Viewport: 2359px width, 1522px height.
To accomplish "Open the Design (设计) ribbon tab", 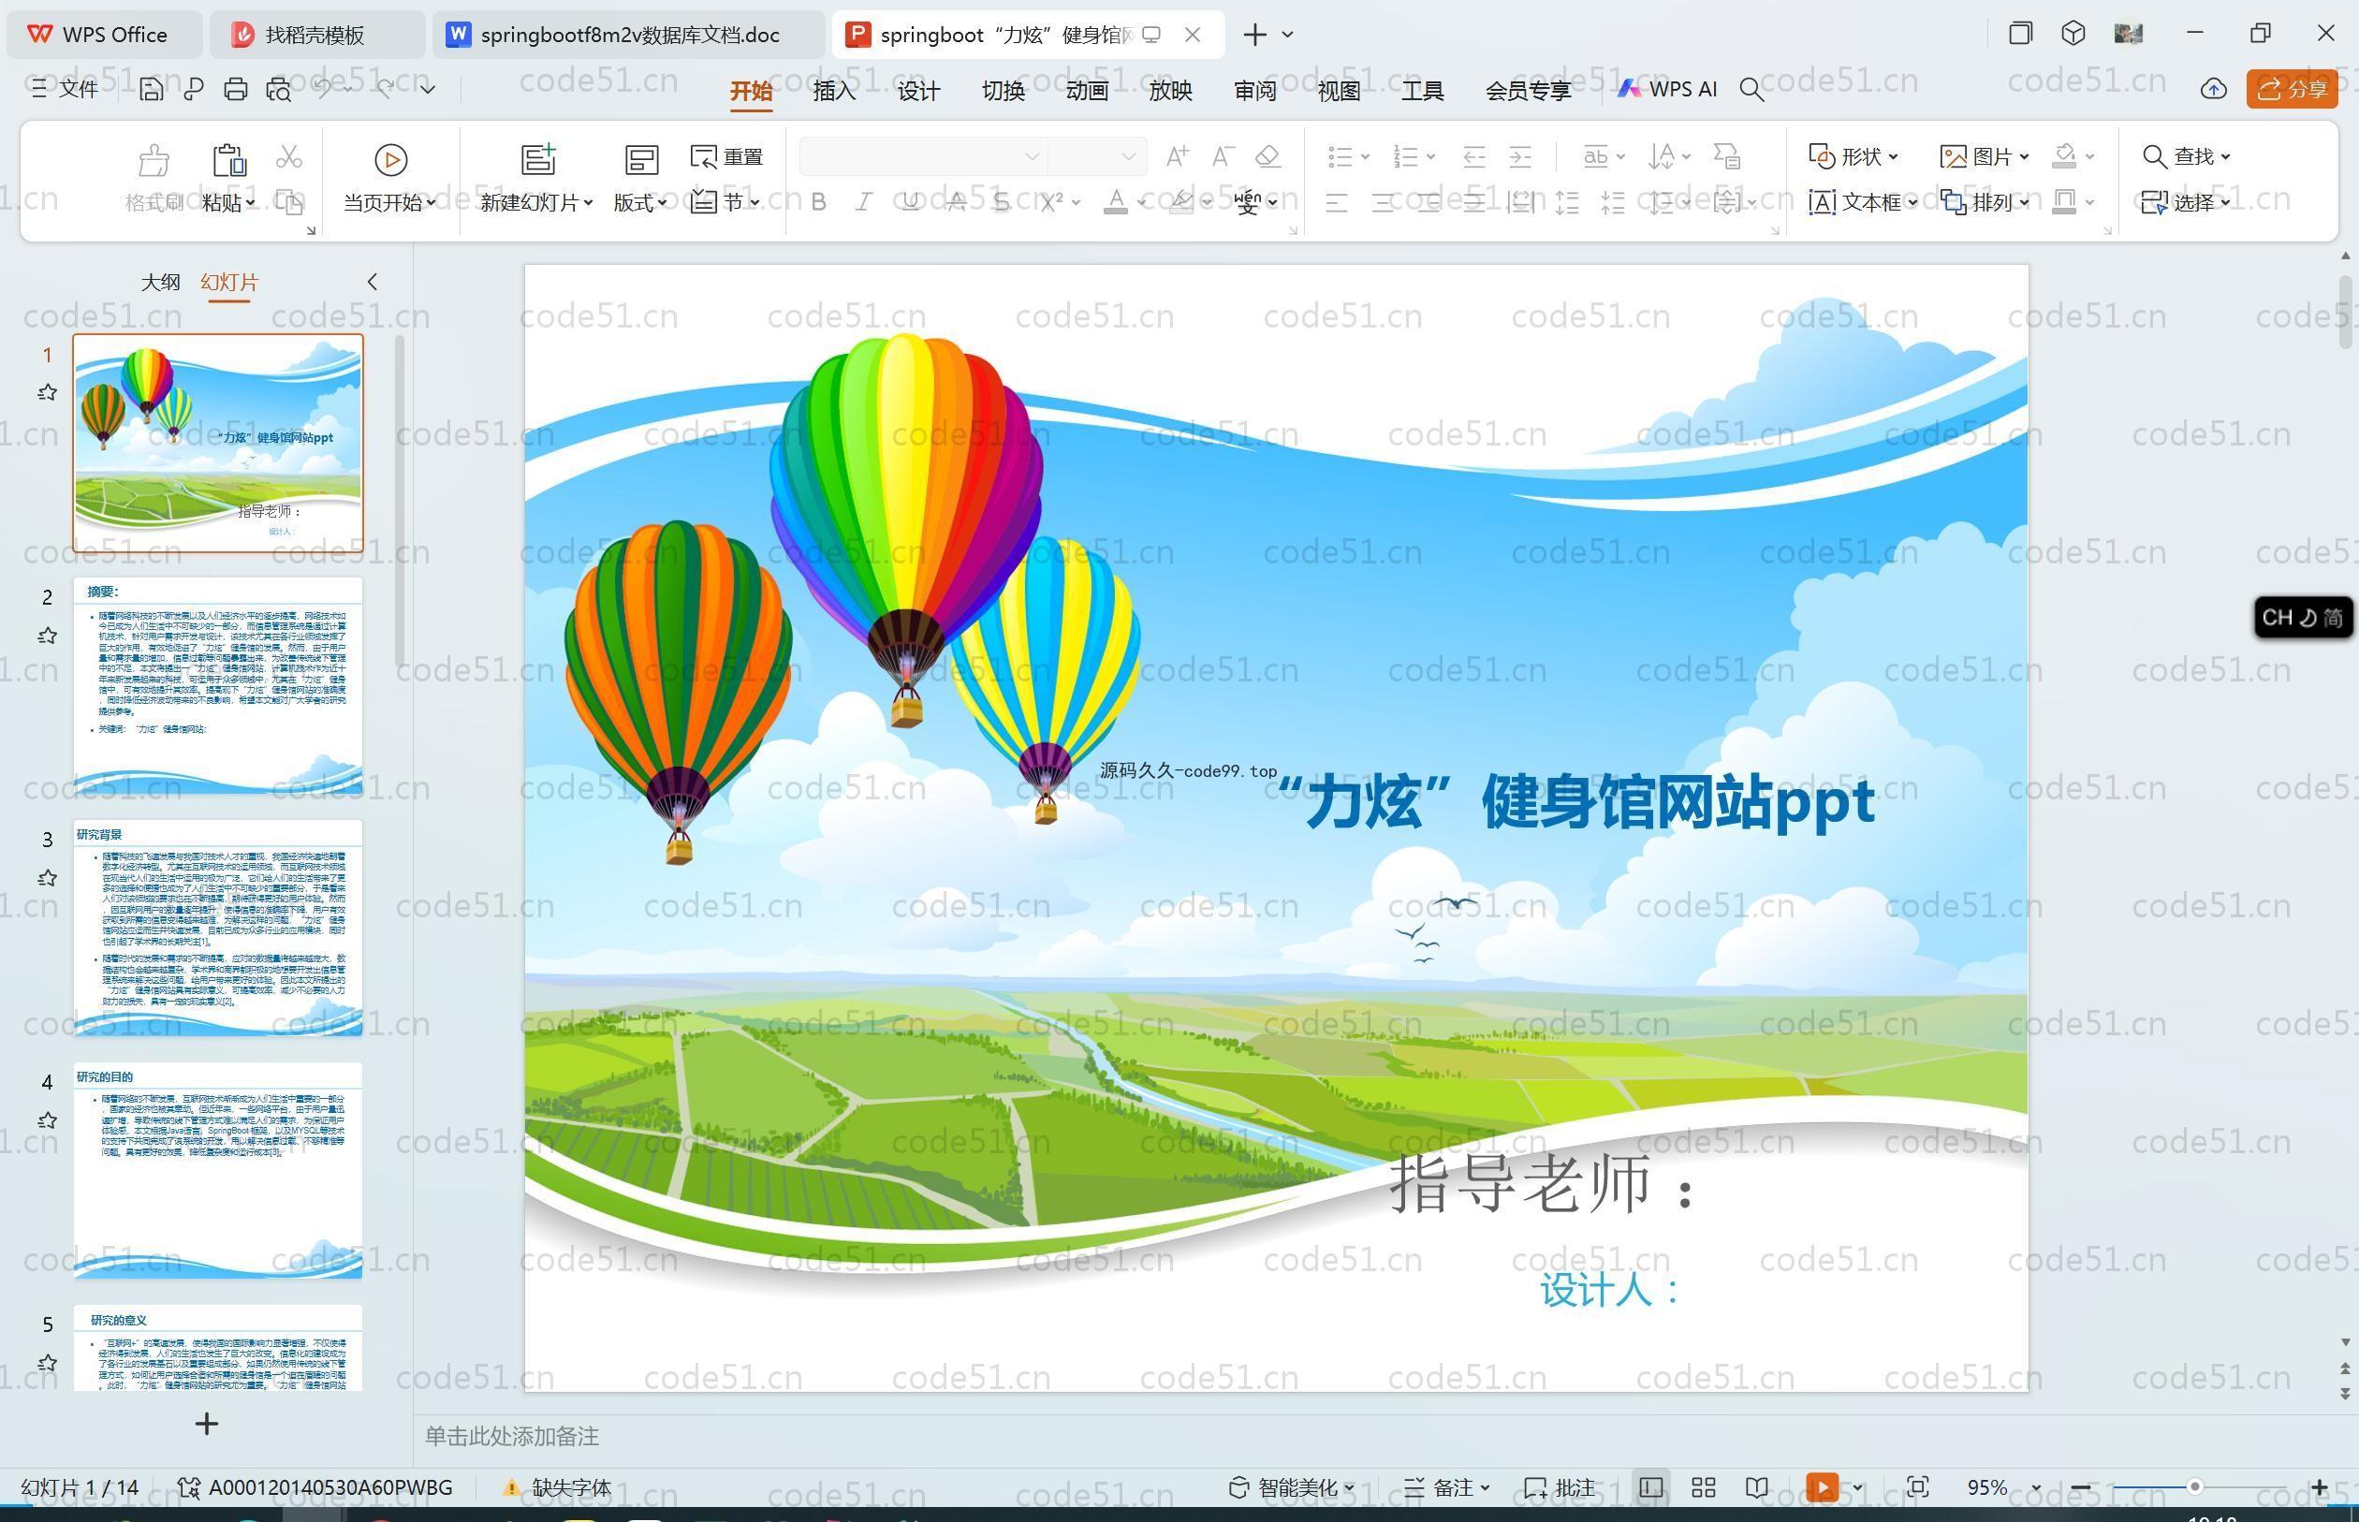I will point(918,91).
